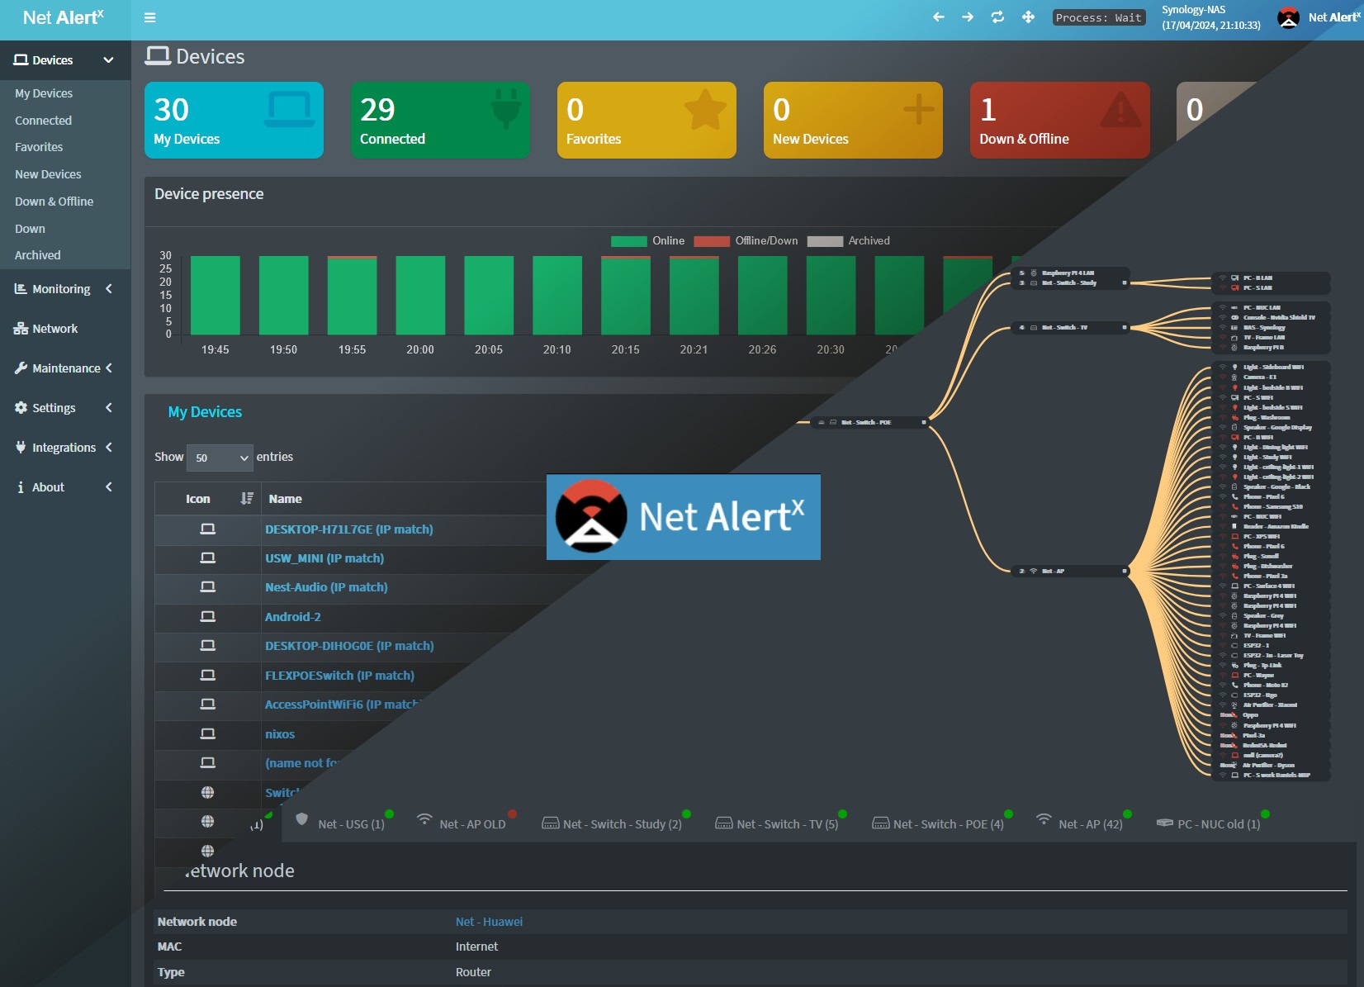The image size is (1364, 987).
Task: Expand the Monitoring sidebar menu
Action: (64, 289)
